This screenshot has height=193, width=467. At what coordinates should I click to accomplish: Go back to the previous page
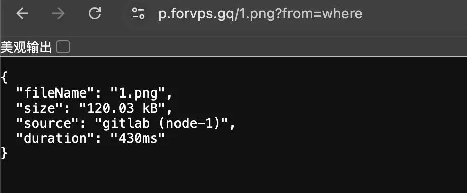tap(22, 14)
